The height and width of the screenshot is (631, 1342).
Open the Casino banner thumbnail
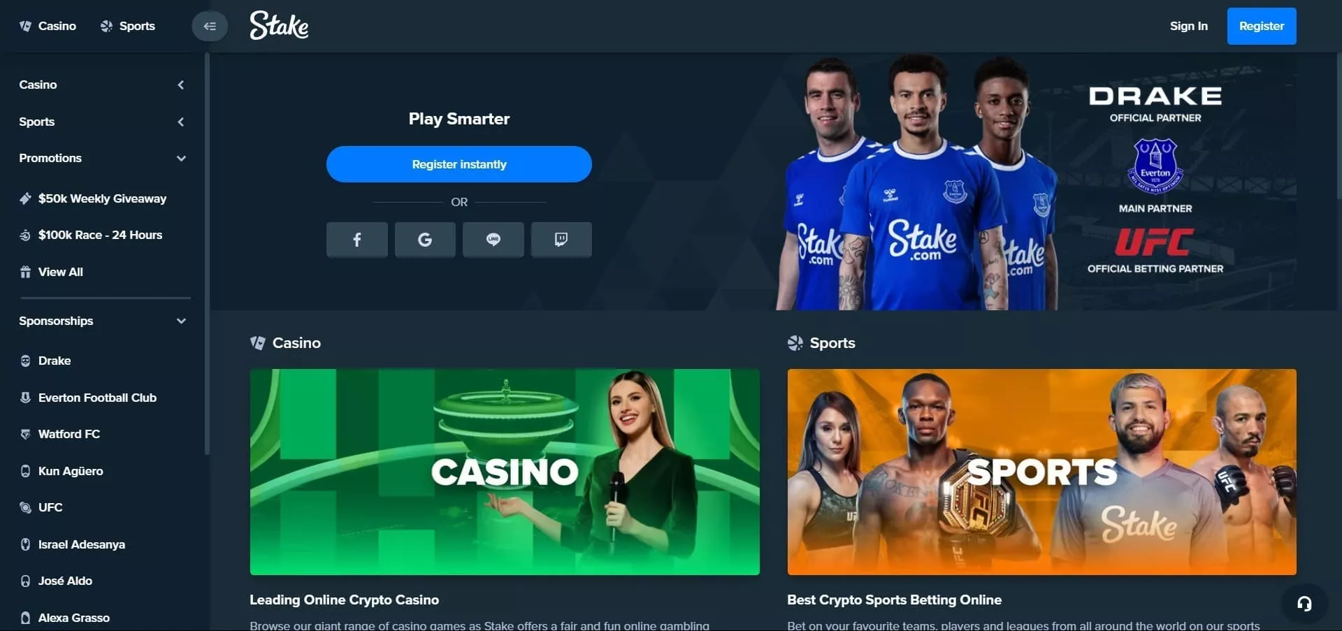pyautogui.click(x=505, y=472)
